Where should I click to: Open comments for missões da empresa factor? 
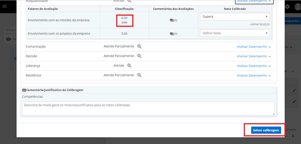coord(173,20)
